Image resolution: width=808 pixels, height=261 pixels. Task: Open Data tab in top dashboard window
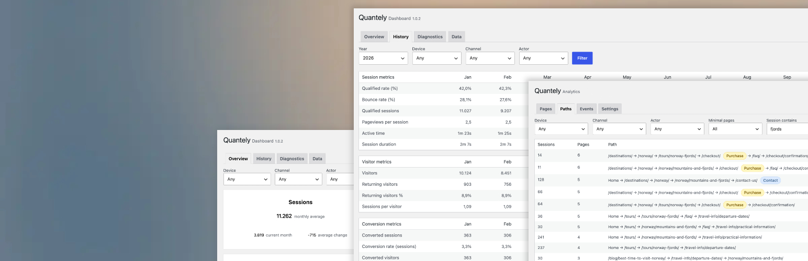pyautogui.click(x=456, y=37)
